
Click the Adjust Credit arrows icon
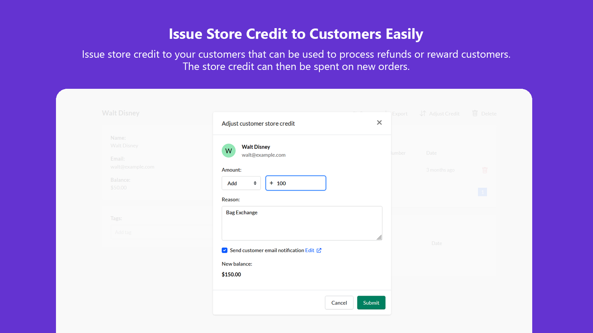pos(423,114)
